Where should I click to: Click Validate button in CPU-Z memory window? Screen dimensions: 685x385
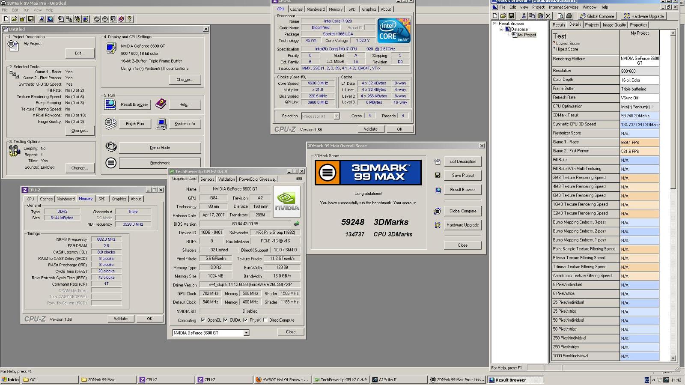click(x=121, y=319)
